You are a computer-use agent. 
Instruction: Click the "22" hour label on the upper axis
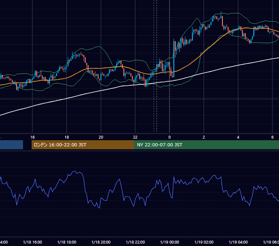pyautogui.click(x=135, y=137)
